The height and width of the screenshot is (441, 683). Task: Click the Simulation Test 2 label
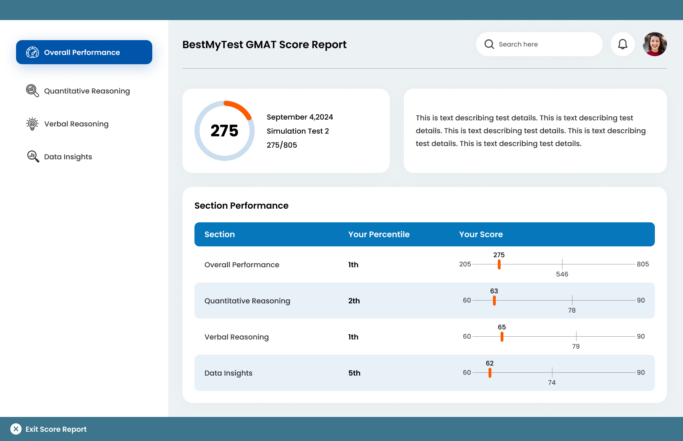298,131
